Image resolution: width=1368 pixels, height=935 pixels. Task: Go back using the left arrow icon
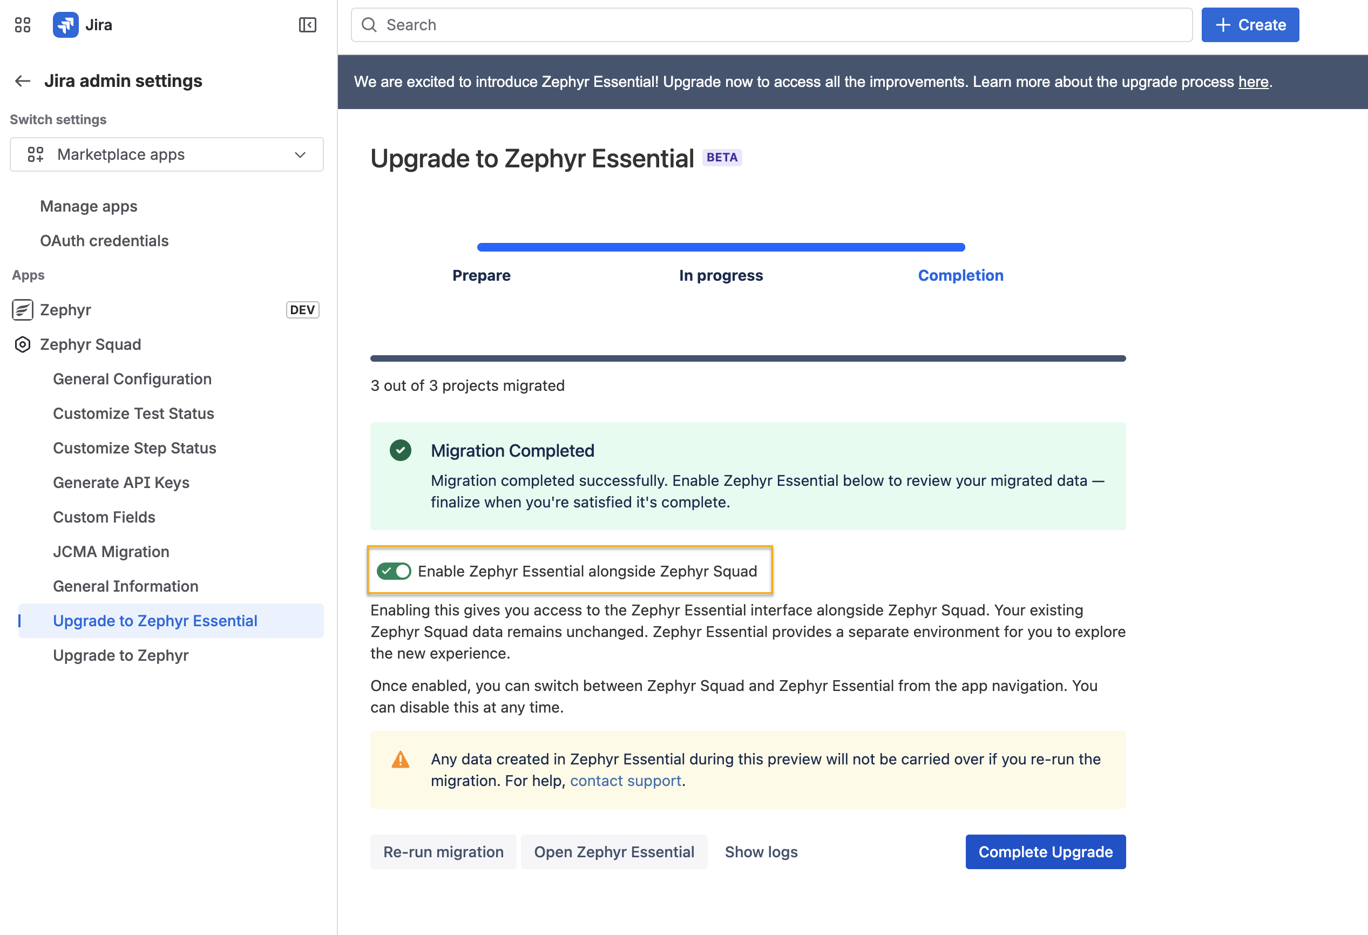click(x=22, y=80)
